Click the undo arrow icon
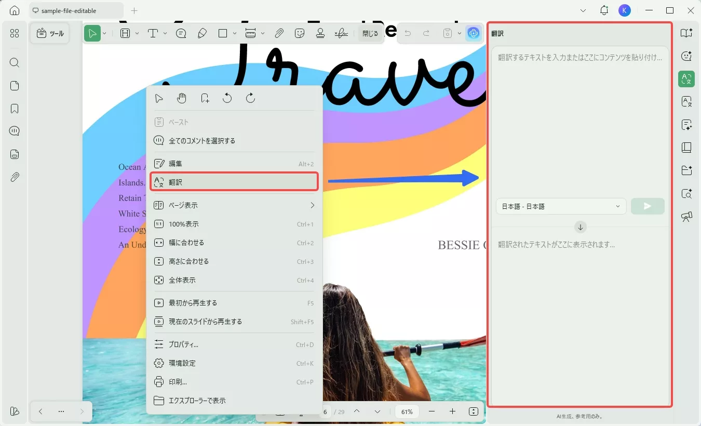The width and height of the screenshot is (701, 426). tap(408, 33)
